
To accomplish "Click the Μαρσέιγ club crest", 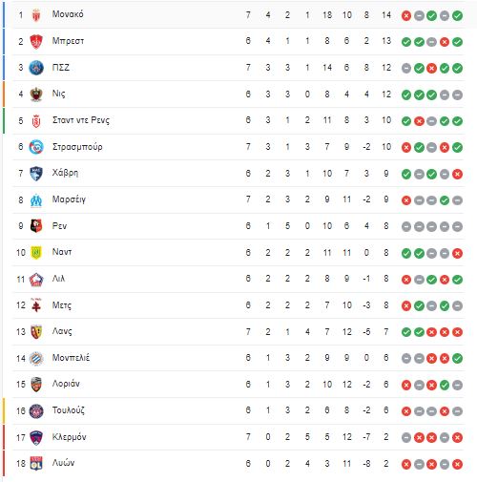I will [36, 200].
